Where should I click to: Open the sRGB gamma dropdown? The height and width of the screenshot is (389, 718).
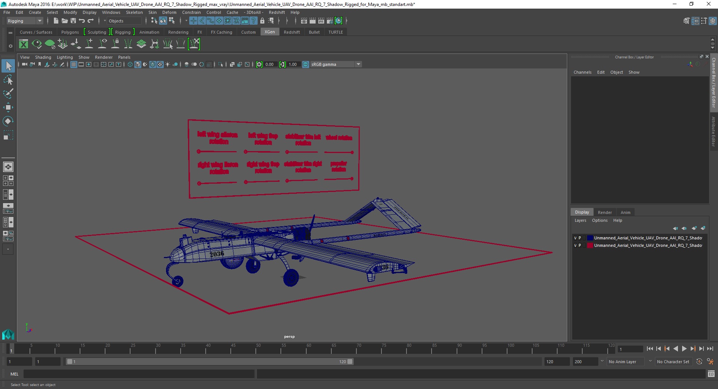336,64
